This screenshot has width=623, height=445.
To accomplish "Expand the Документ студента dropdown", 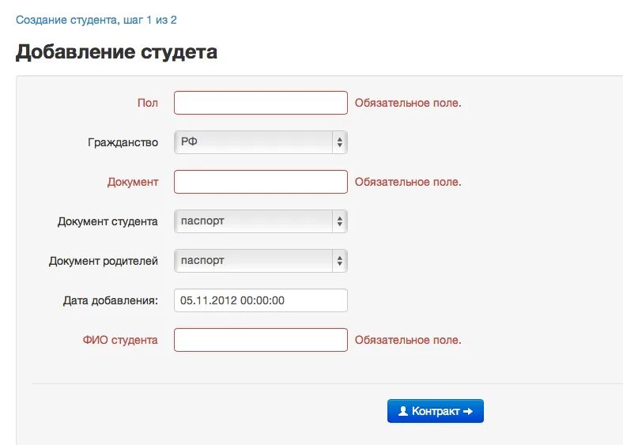I will point(261,221).
